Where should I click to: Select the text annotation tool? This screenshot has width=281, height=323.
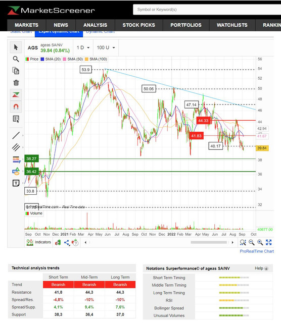(x=16, y=183)
